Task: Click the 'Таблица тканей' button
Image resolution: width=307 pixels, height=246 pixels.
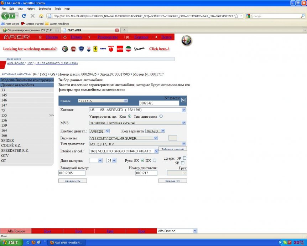Action: (x=172, y=149)
